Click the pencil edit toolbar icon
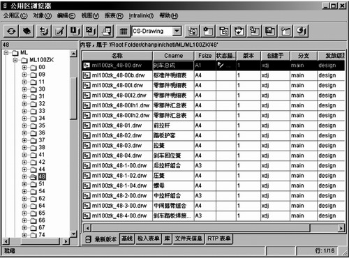The width and height of the screenshot is (349, 258). click(x=59, y=31)
